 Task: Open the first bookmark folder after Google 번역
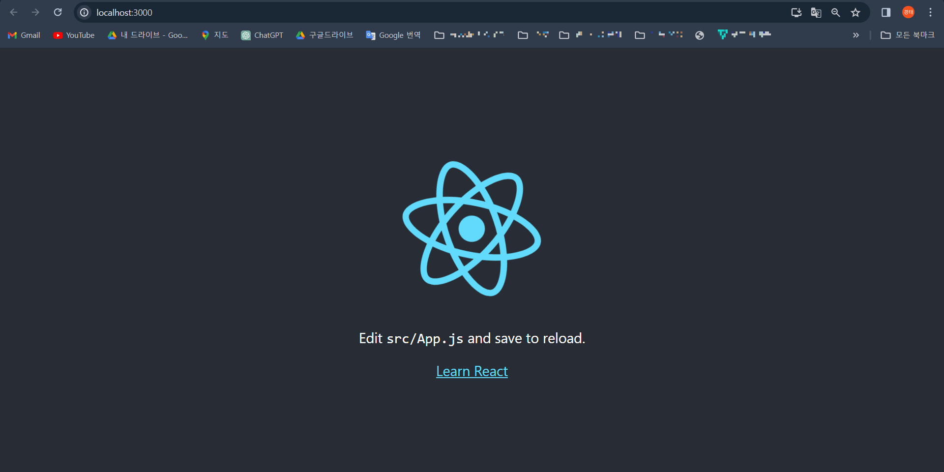tap(470, 35)
